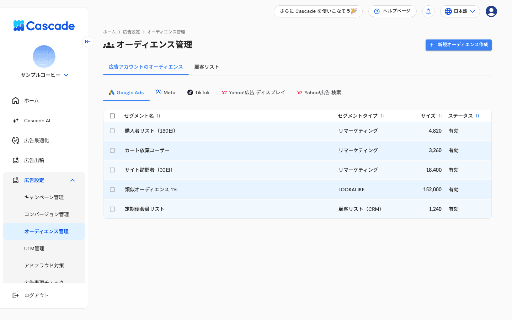The image size is (512, 320).
Task: Open コンバージョン管理 in sidebar
Action: coord(44,214)
